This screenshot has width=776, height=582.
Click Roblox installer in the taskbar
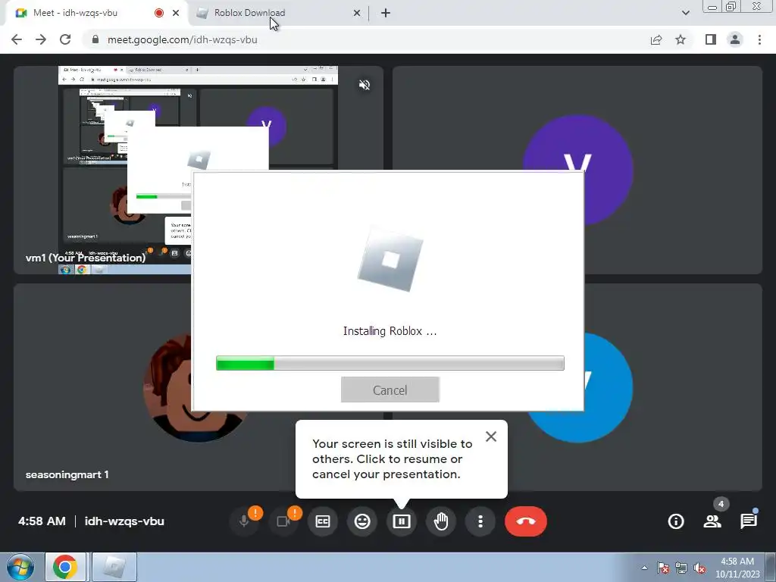click(114, 567)
